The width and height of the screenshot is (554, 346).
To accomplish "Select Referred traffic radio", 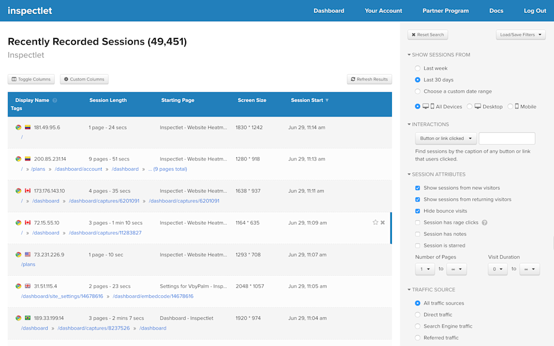I will pyautogui.click(x=418, y=337).
